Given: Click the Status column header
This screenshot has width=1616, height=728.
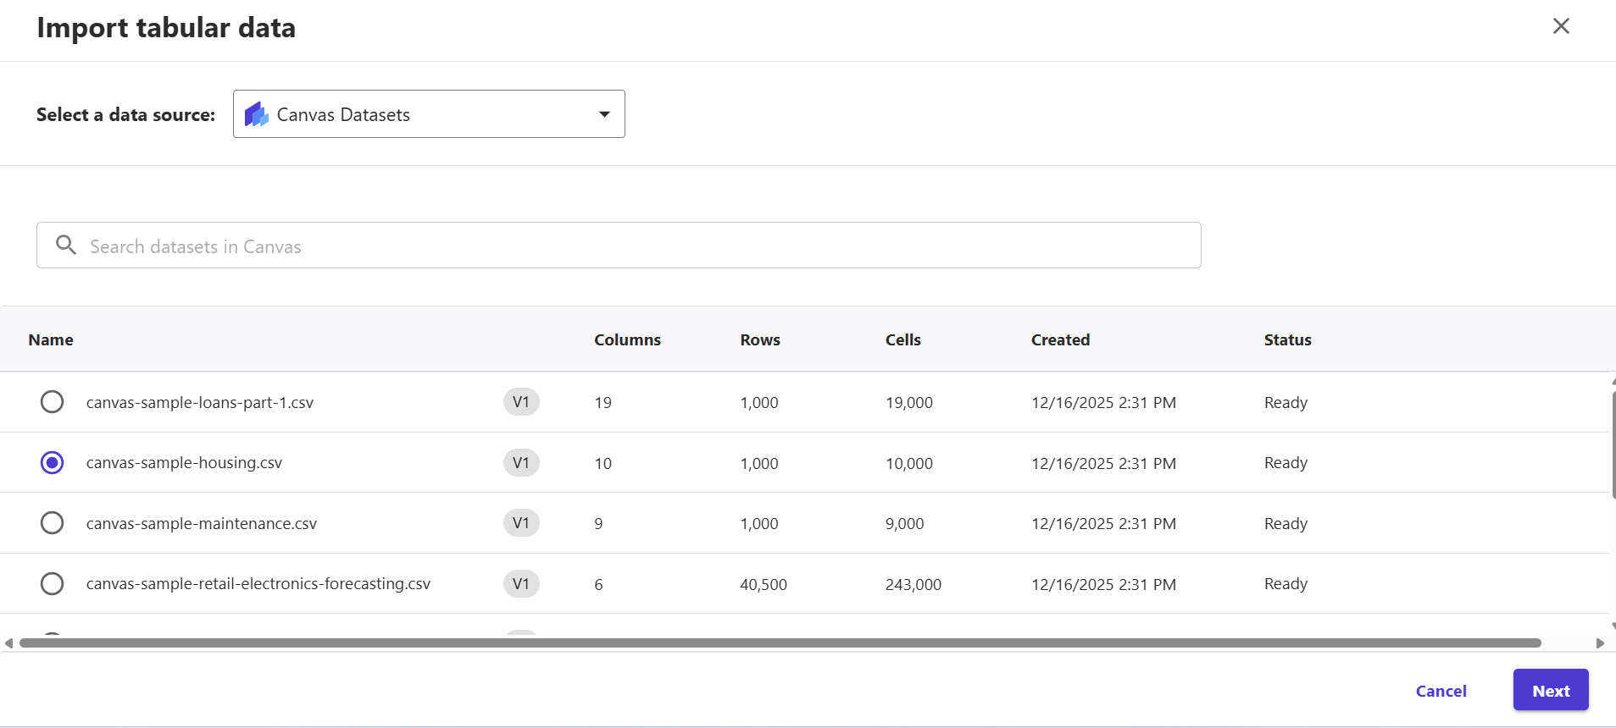Looking at the screenshot, I should coord(1287,339).
